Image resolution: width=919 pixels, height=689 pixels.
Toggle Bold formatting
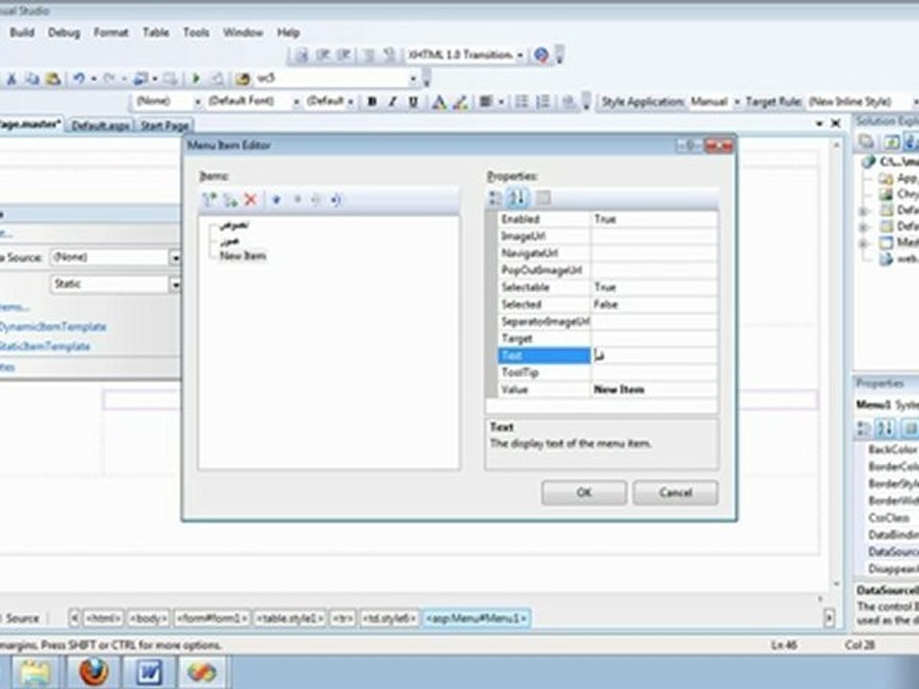tap(371, 102)
